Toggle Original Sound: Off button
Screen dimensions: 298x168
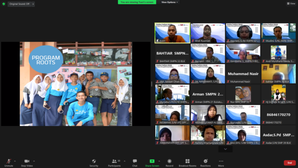(x=19, y=4)
